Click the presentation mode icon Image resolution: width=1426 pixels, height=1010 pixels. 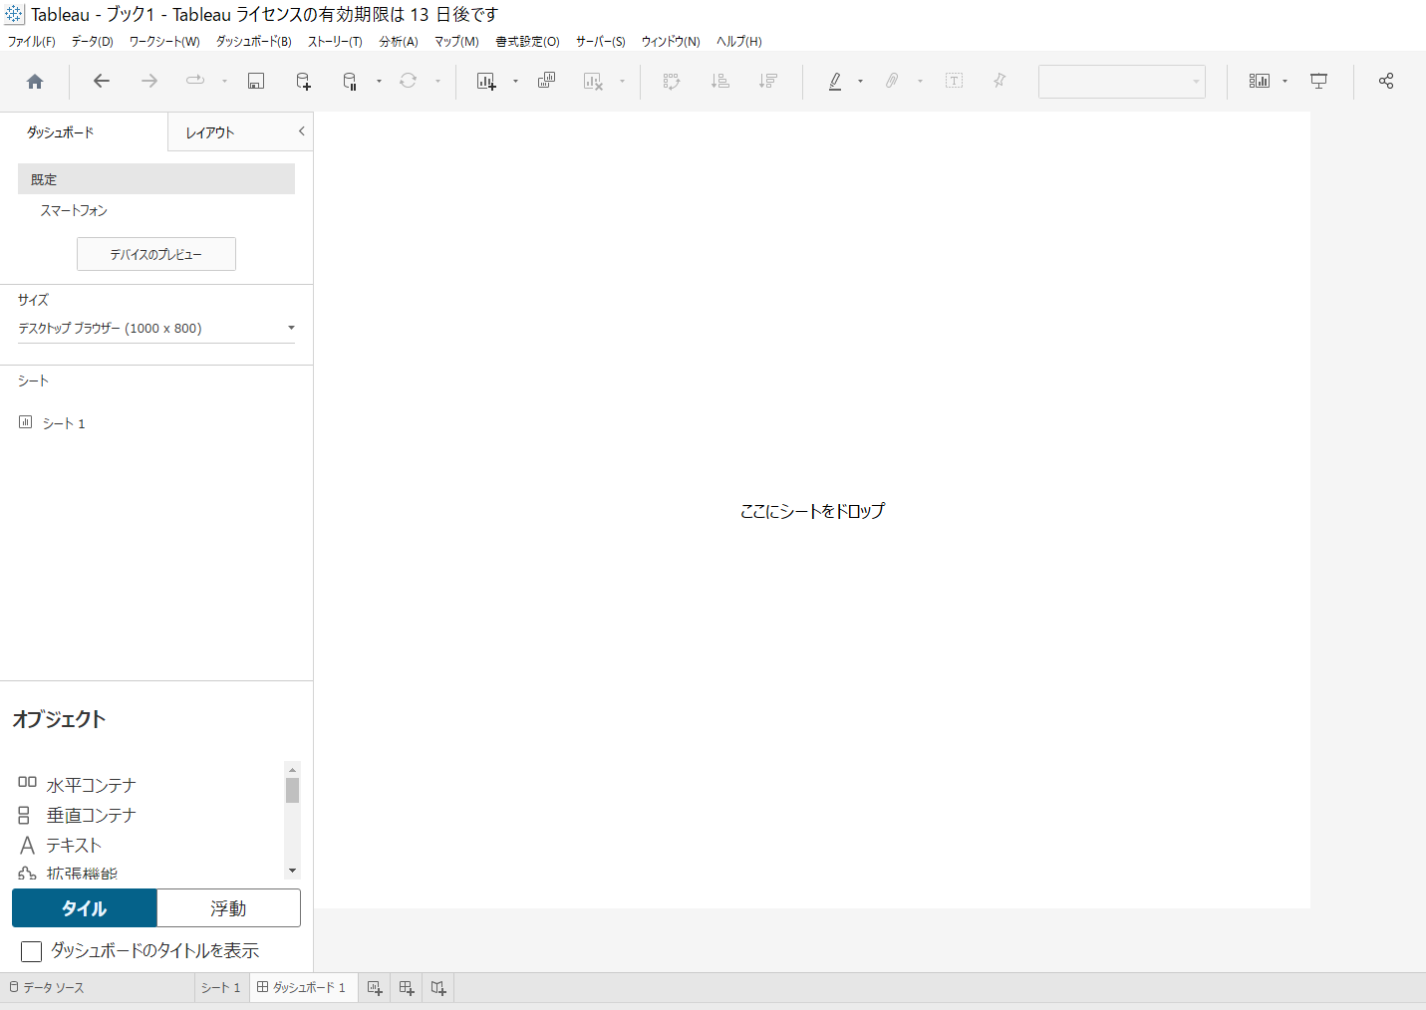[x=1318, y=81]
